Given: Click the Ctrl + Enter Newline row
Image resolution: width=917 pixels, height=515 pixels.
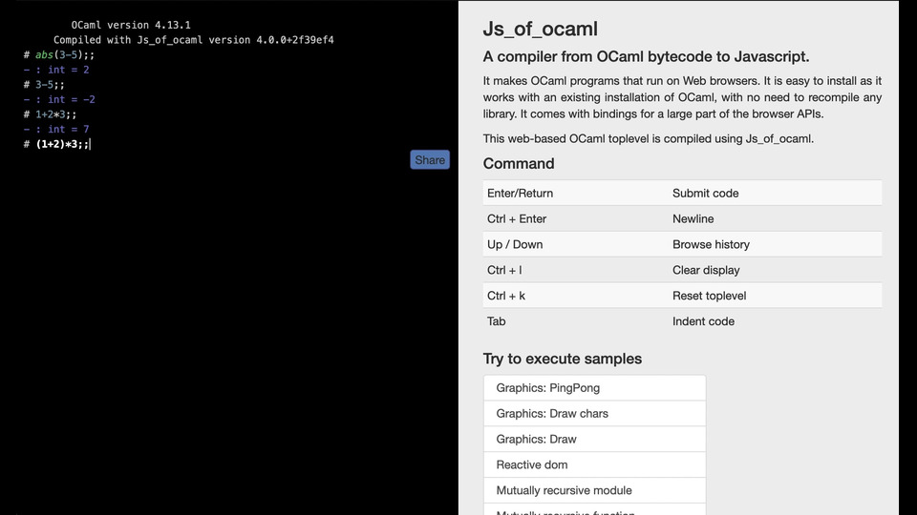Looking at the screenshot, I should pyautogui.click(x=682, y=219).
